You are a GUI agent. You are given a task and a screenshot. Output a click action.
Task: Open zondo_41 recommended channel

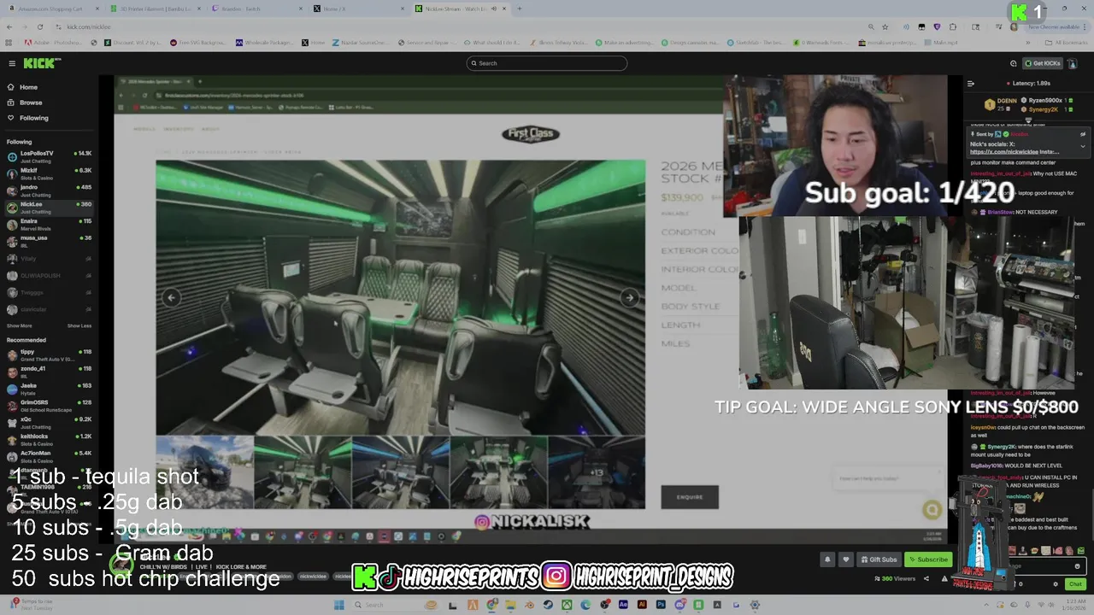[49, 372]
